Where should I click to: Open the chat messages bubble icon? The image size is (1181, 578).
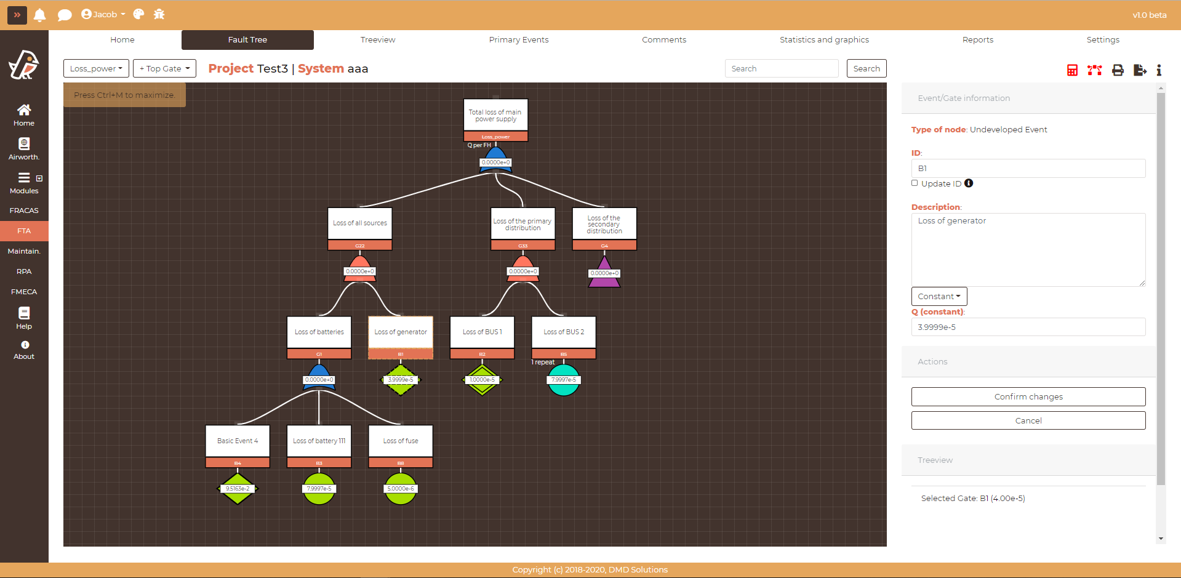[65, 15]
